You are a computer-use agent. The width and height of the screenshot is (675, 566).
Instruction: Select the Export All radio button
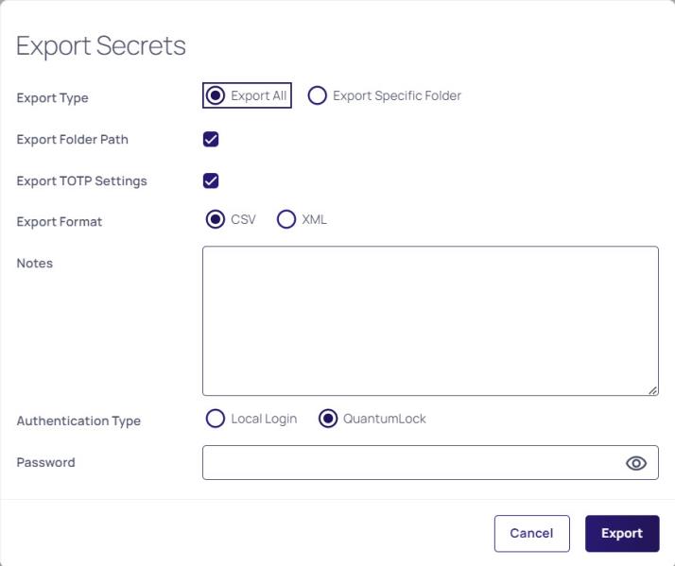tap(216, 95)
